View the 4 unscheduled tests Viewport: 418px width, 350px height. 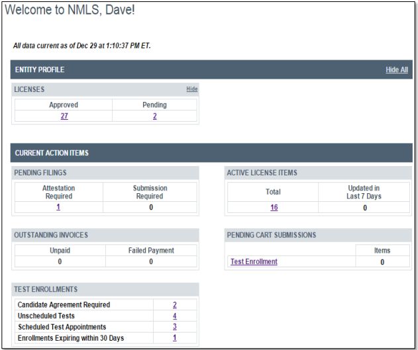175,316
